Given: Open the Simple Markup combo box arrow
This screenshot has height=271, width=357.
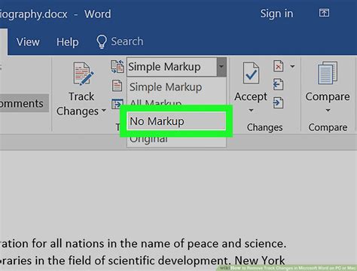Looking at the screenshot, I should tap(221, 67).
